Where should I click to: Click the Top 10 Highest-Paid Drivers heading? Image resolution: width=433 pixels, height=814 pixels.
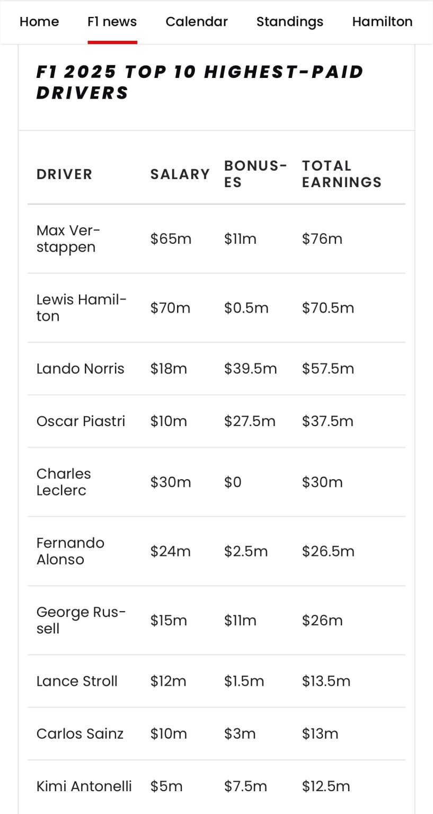point(200,82)
